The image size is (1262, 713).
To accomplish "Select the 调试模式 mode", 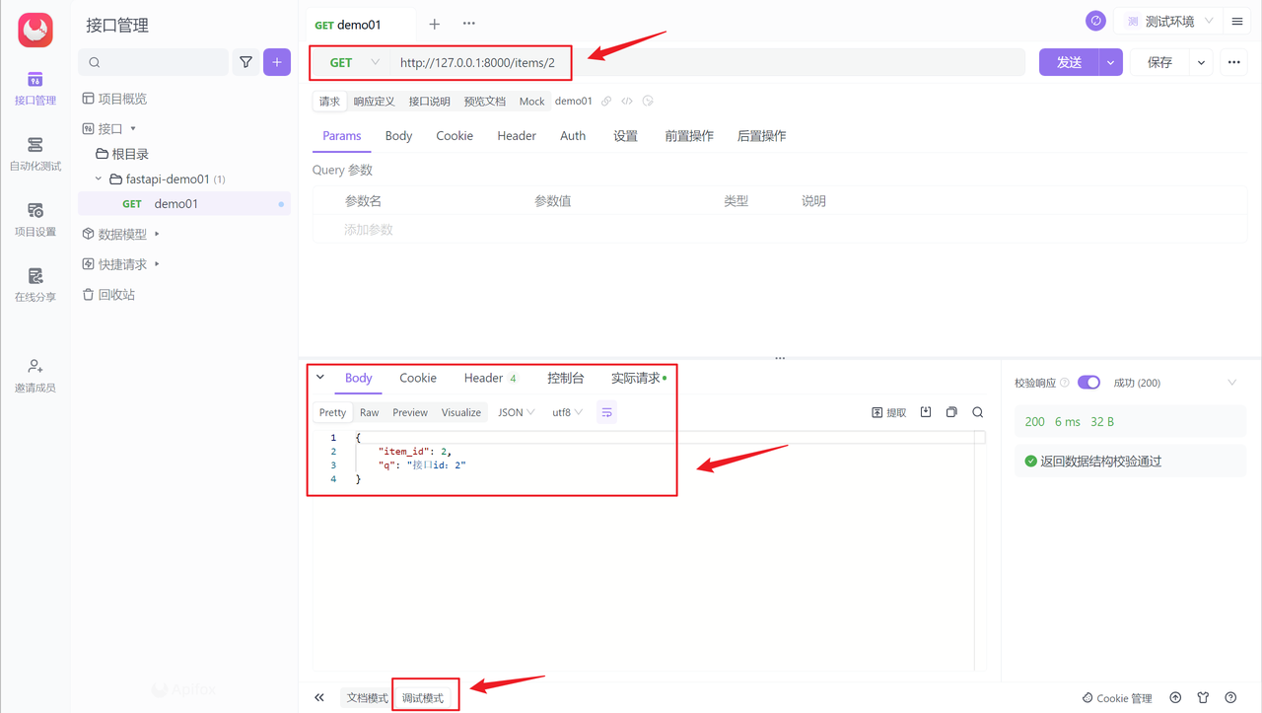I will 425,696.
